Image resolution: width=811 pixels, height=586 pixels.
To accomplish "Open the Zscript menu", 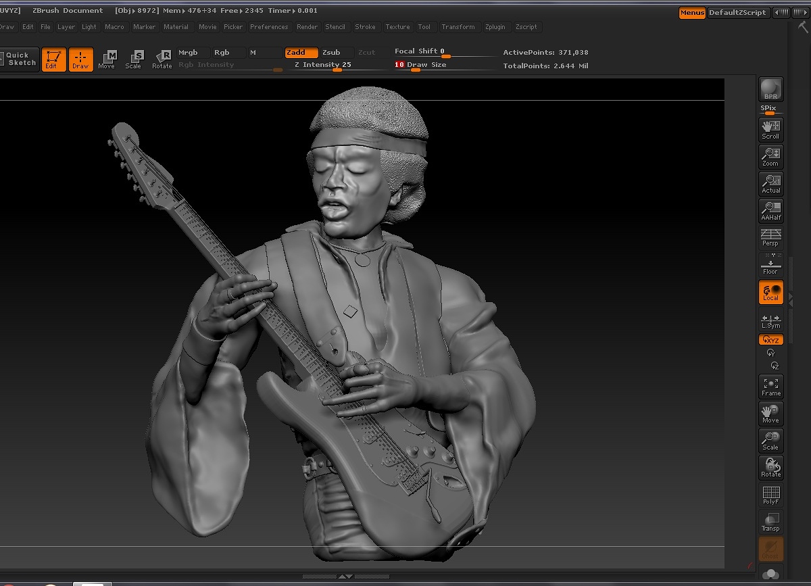I will point(526,27).
